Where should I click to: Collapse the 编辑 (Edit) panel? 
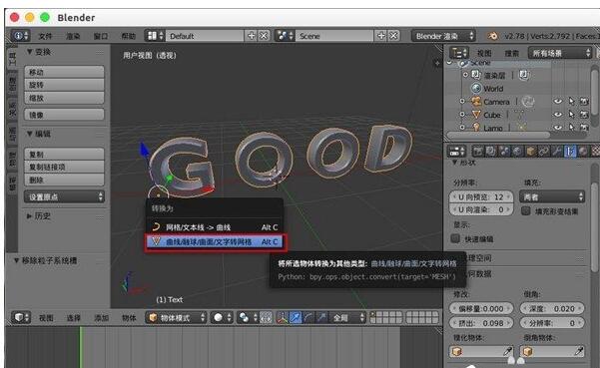click(30, 134)
